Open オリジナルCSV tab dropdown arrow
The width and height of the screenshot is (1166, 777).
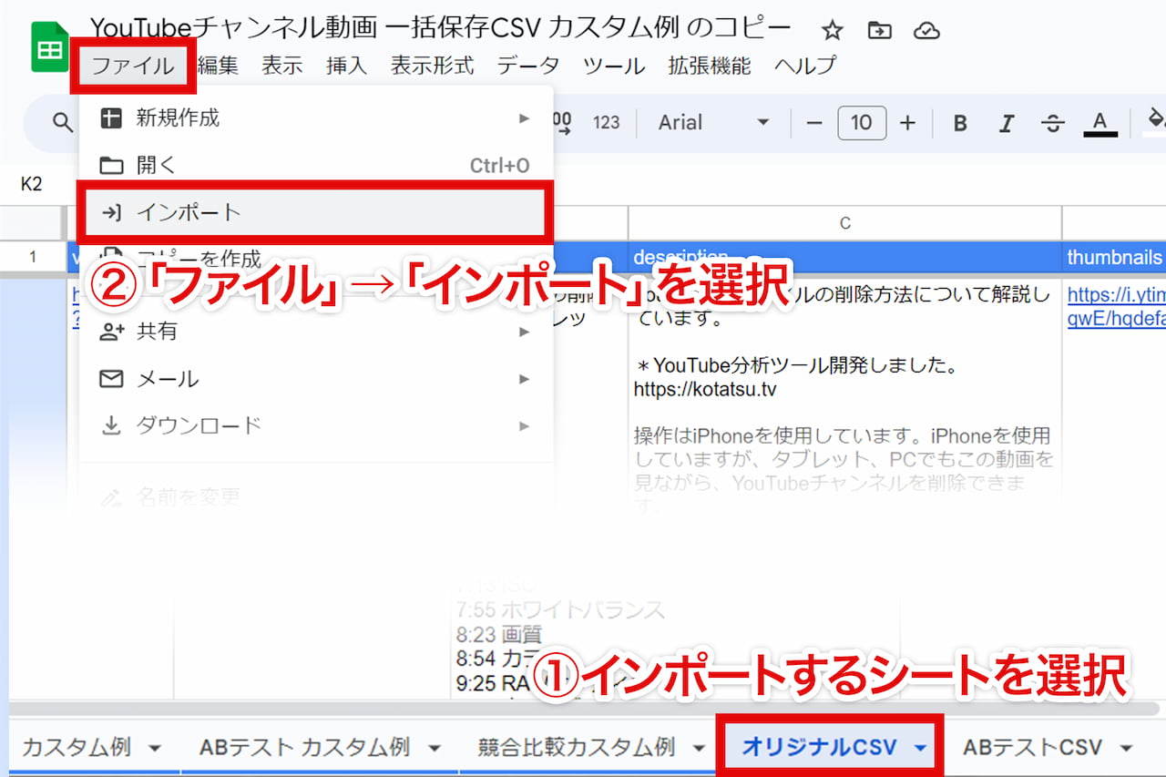click(x=921, y=749)
